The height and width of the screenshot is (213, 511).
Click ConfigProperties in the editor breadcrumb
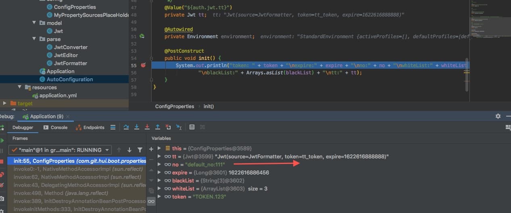tap(175, 106)
